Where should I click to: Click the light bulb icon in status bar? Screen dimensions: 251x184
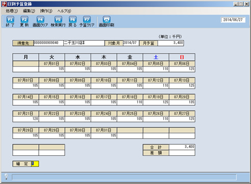pos(6,177)
